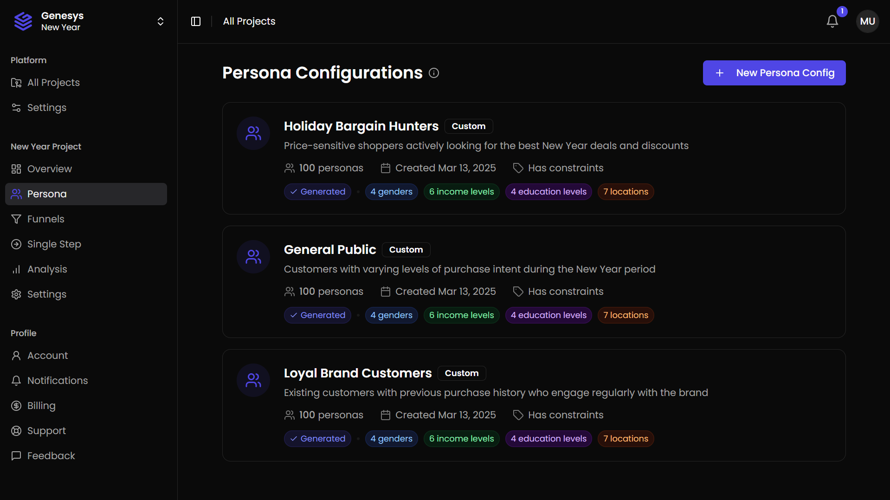Open the Feedback page
The height and width of the screenshot is (500, 890).
coord(86,456)
